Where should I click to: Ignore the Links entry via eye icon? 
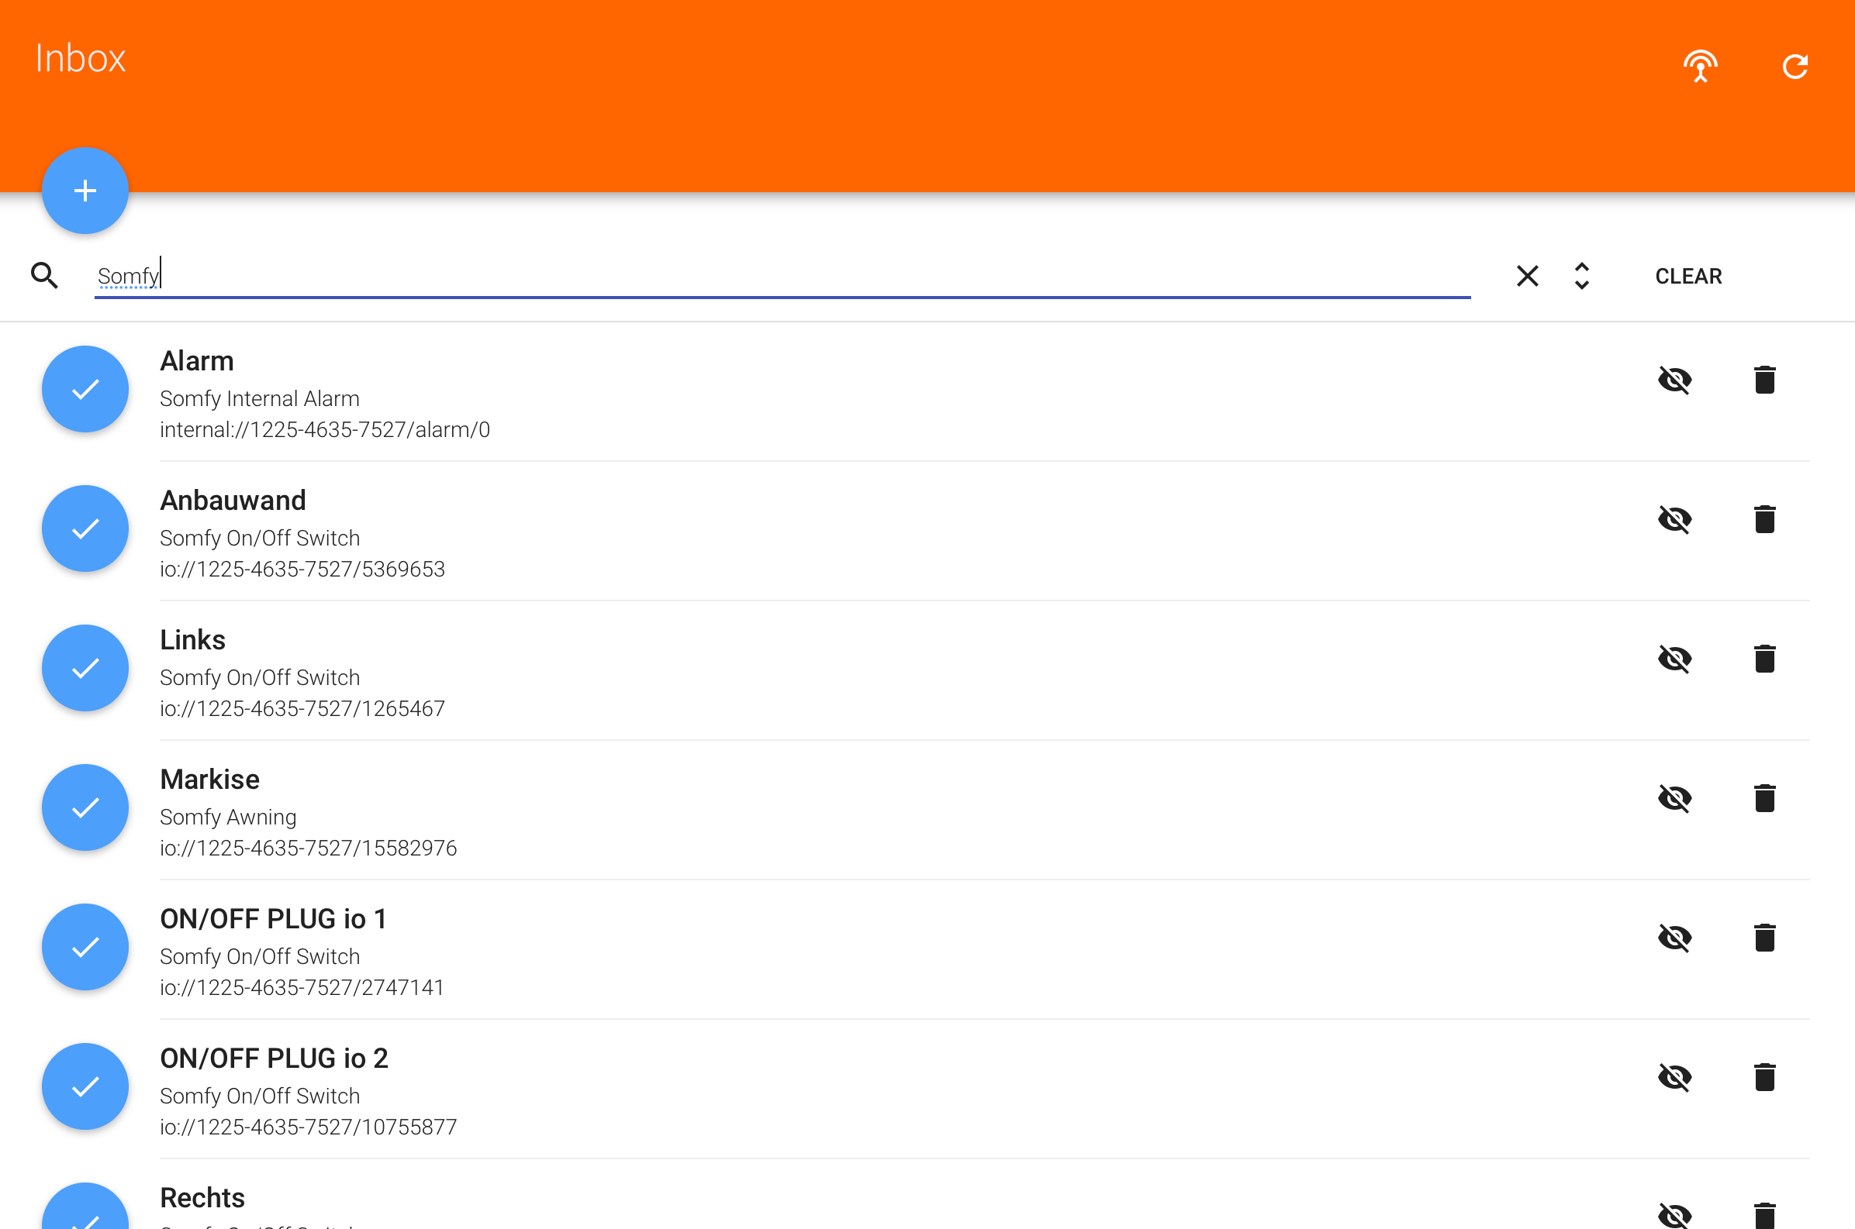pyautogui.click(x=1674, y=659)
